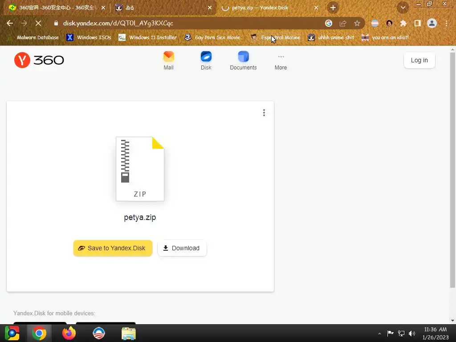Image resolution: width=456 pixels, height=342 pixels.
Task: Click the petya.zip file thumbnail
Action: (140, 169)
